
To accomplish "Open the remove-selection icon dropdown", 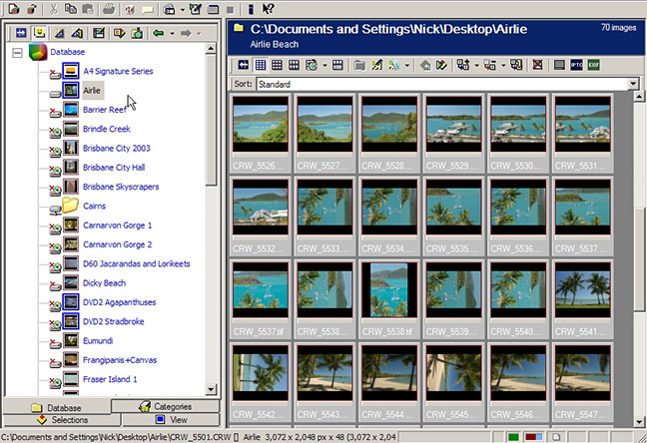I will pyautogui.click(x=503, y=65).
